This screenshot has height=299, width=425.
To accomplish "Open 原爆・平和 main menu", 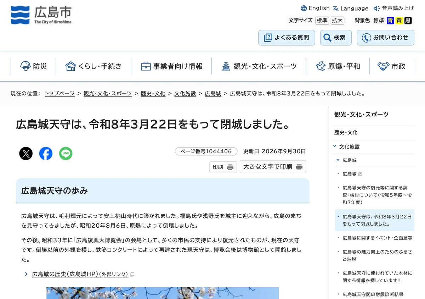I will click(x=338, y=66).
